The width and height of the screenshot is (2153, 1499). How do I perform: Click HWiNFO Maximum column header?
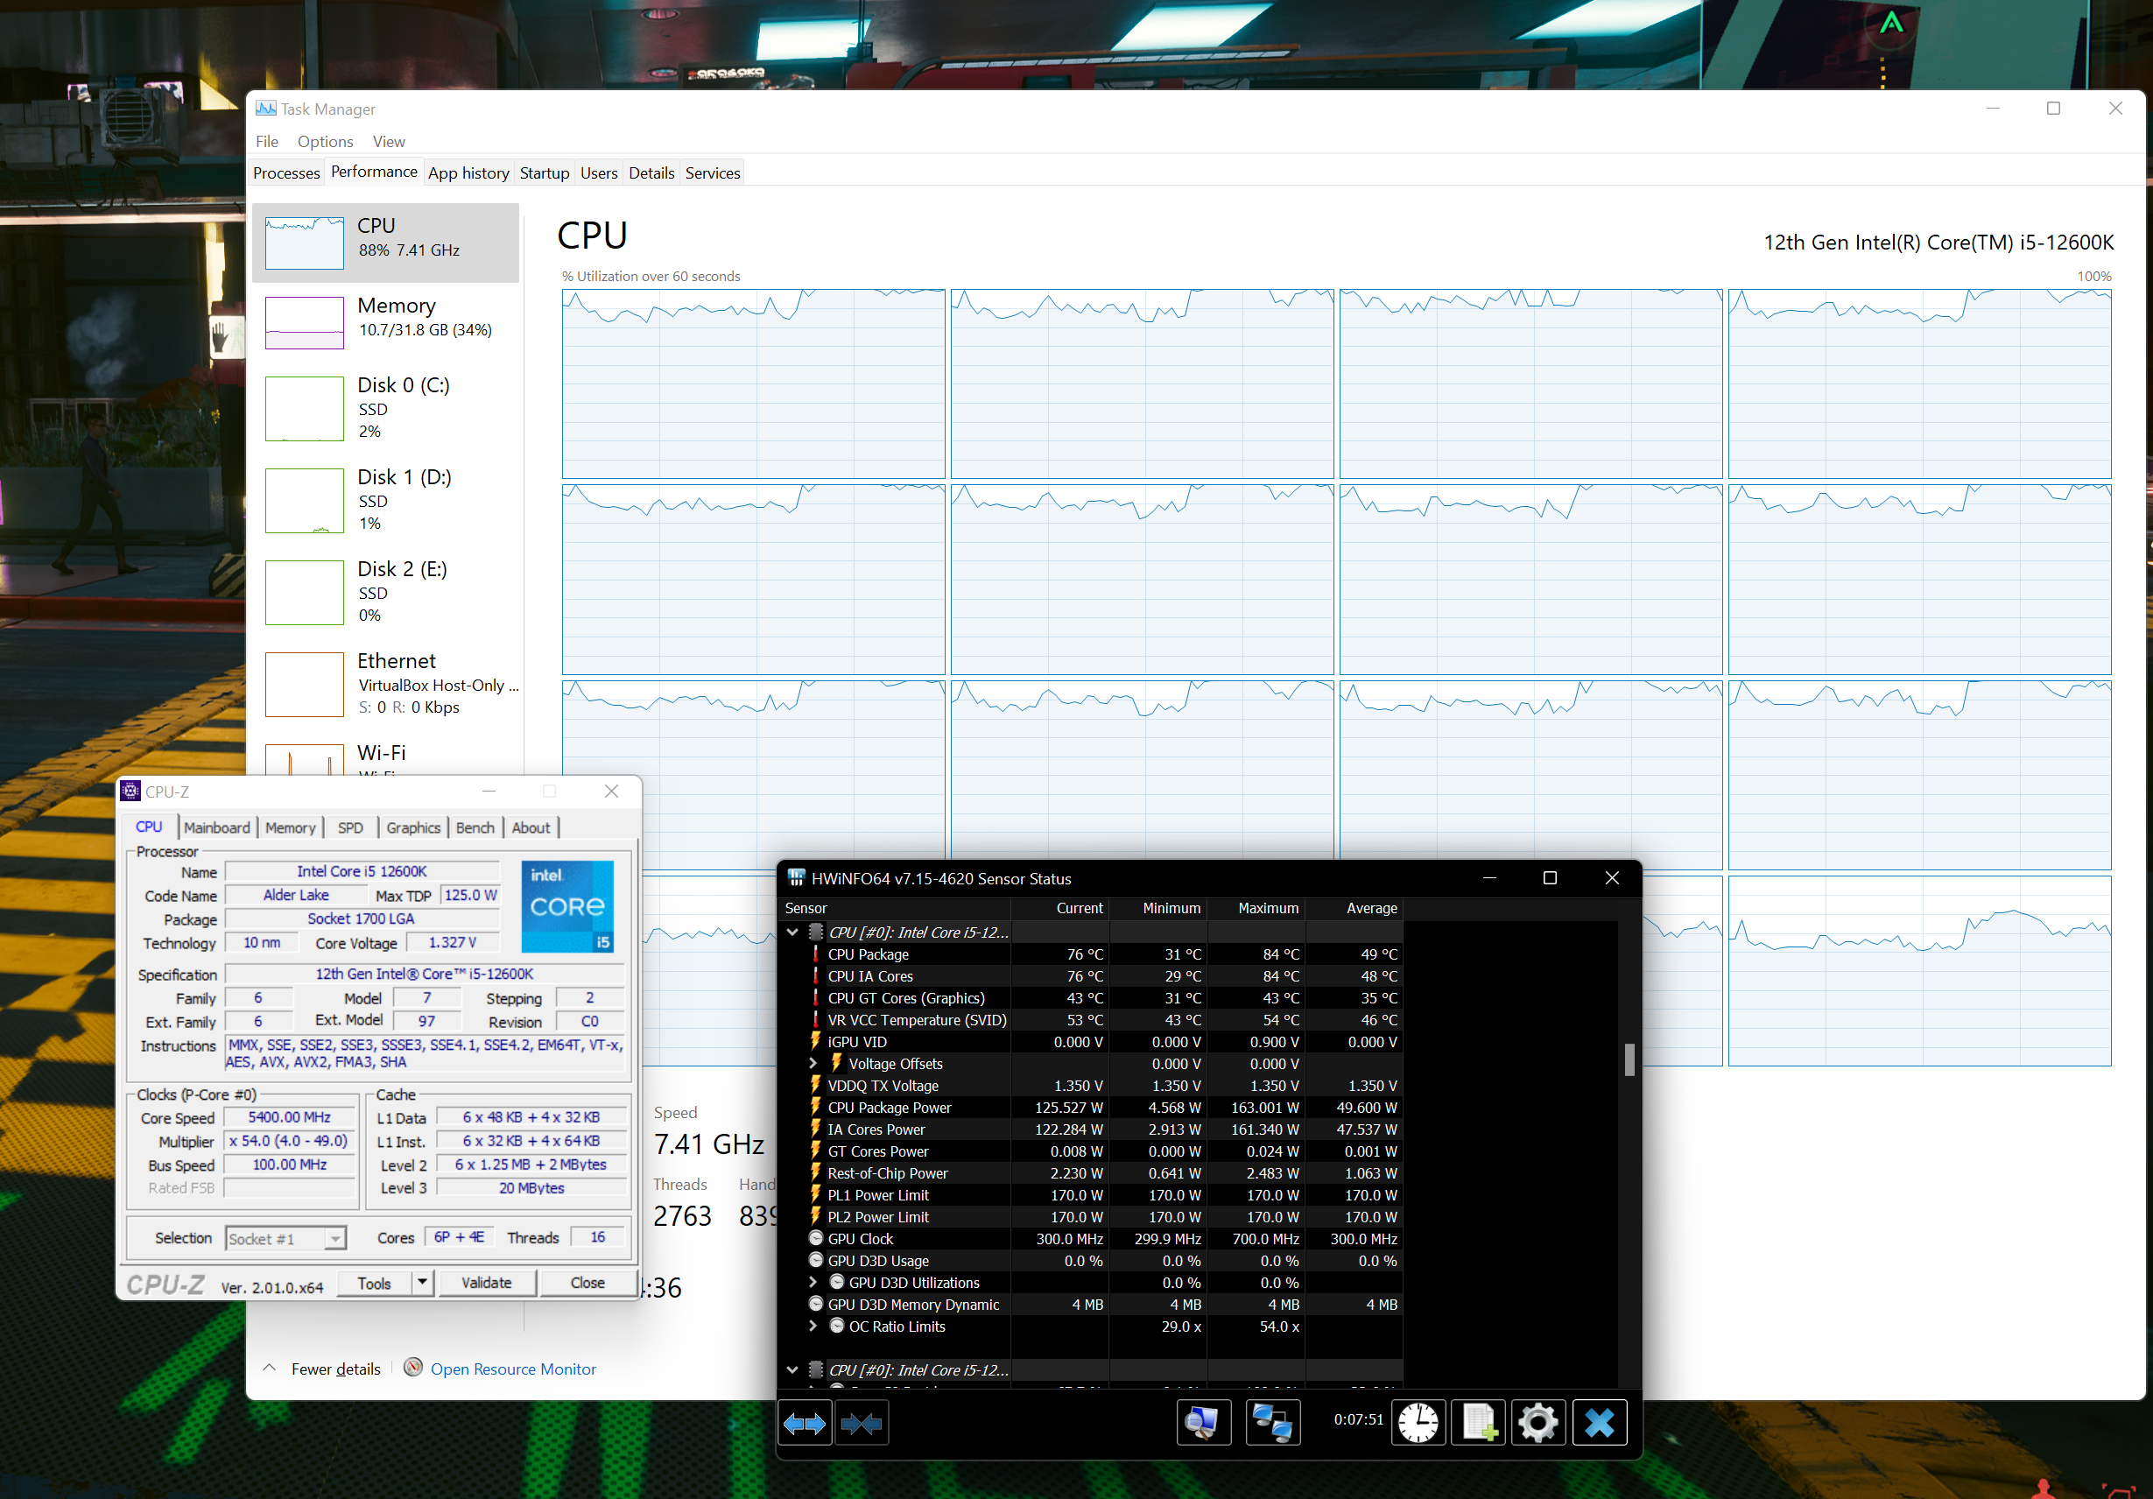(1256, 907)
